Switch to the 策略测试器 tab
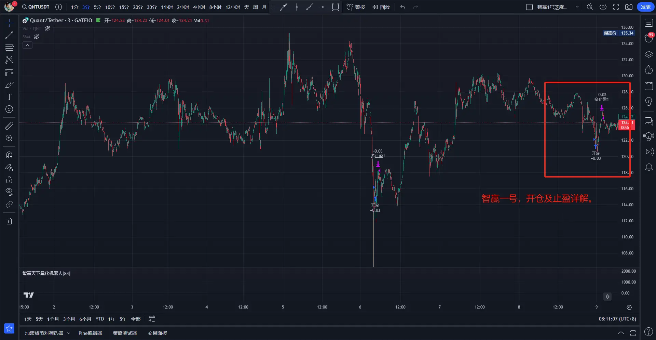The width and height of the screenshot is (656, 340). pos(125,333)
